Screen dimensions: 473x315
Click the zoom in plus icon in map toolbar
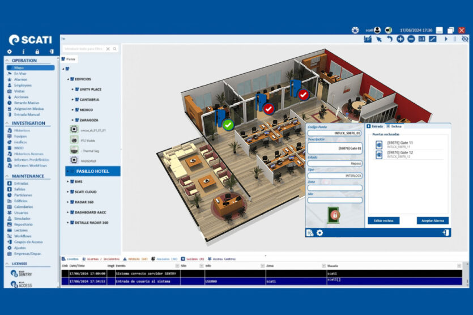pyautogui.click(x=400, y=39)
